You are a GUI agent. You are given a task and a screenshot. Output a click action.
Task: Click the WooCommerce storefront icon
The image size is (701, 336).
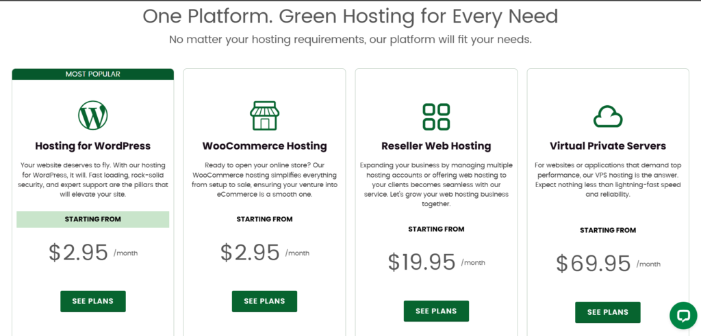264,115
